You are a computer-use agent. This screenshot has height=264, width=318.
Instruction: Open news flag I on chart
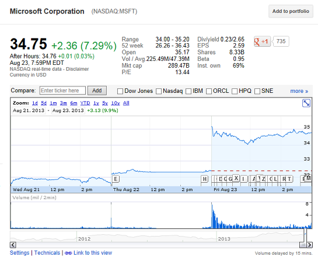[243, 179]
